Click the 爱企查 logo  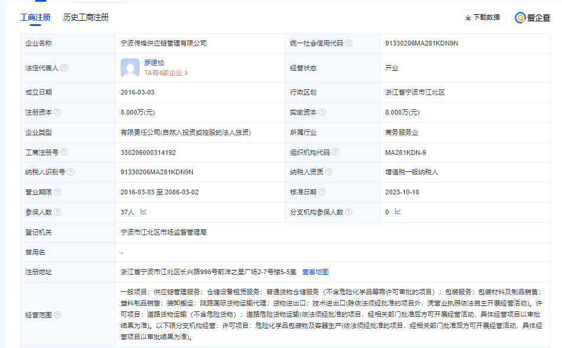coord(532,18)
